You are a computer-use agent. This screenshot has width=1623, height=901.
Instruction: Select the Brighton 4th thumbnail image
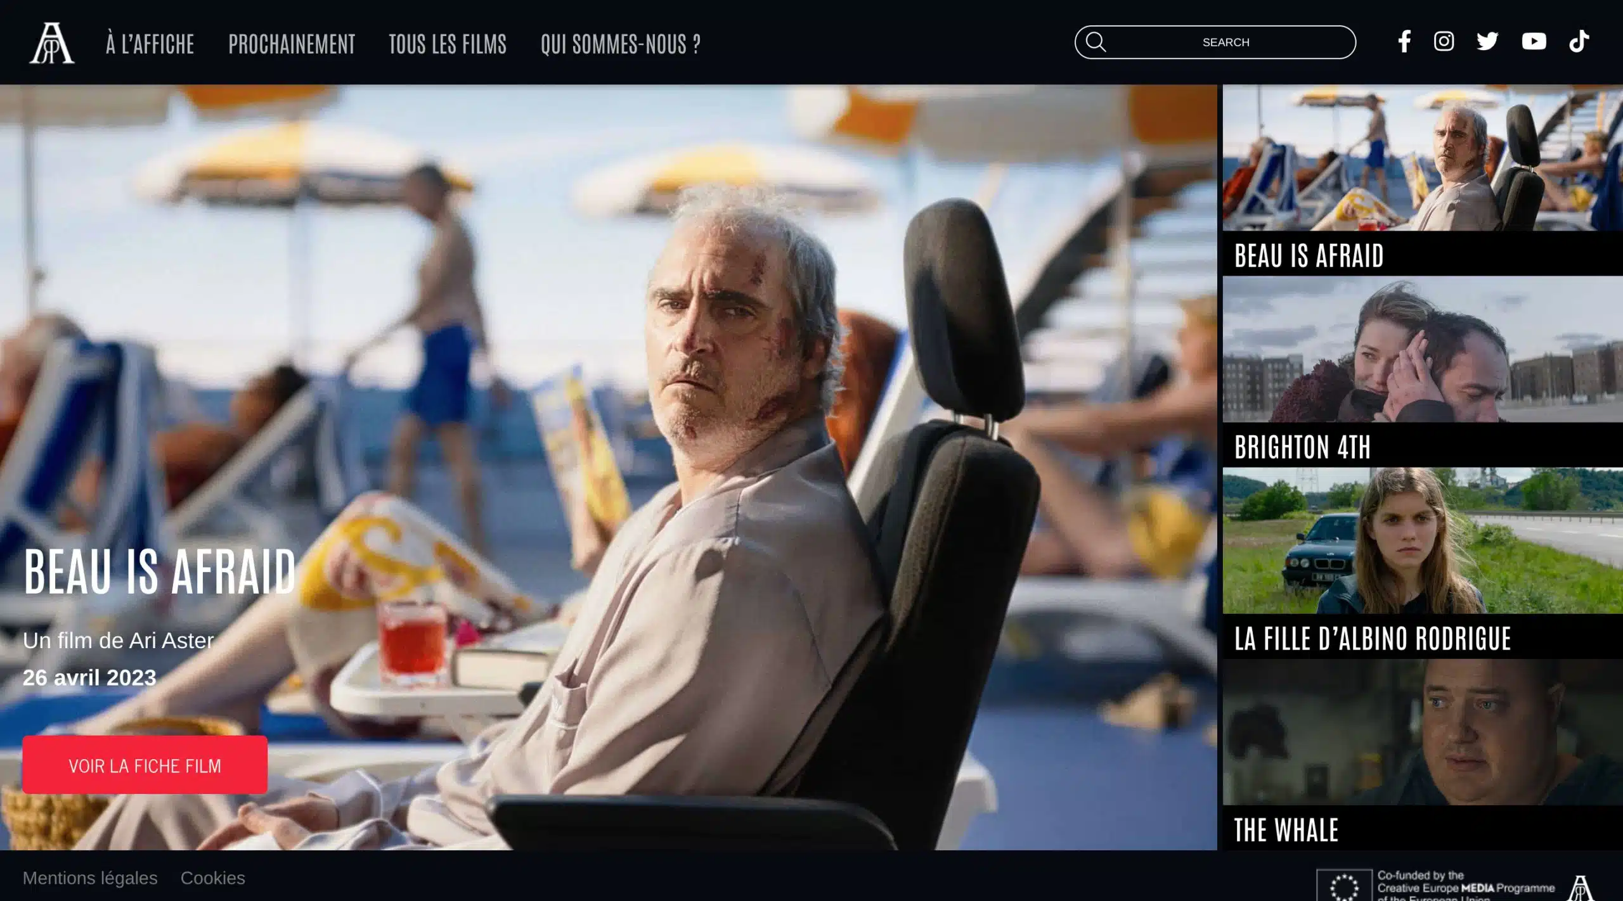click(1423, 349)
